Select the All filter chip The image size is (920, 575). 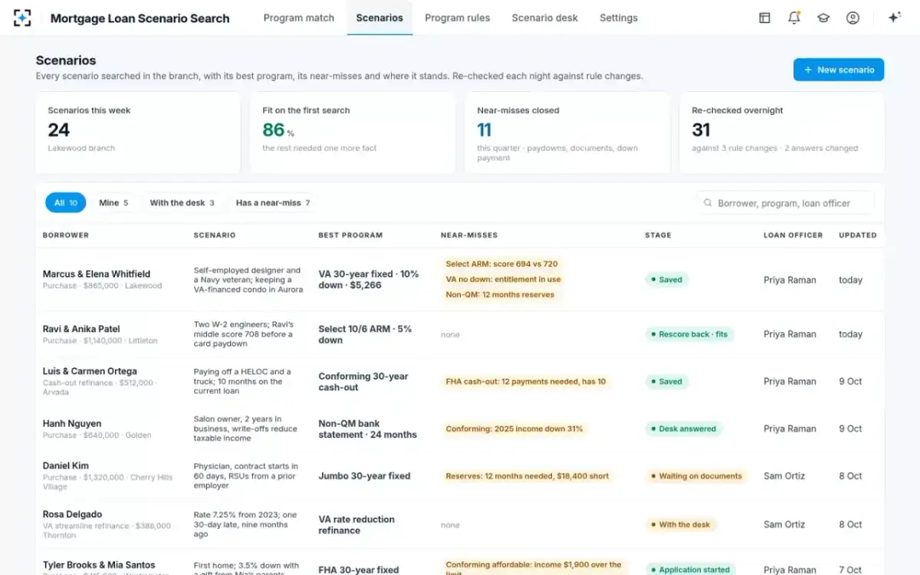66,202
